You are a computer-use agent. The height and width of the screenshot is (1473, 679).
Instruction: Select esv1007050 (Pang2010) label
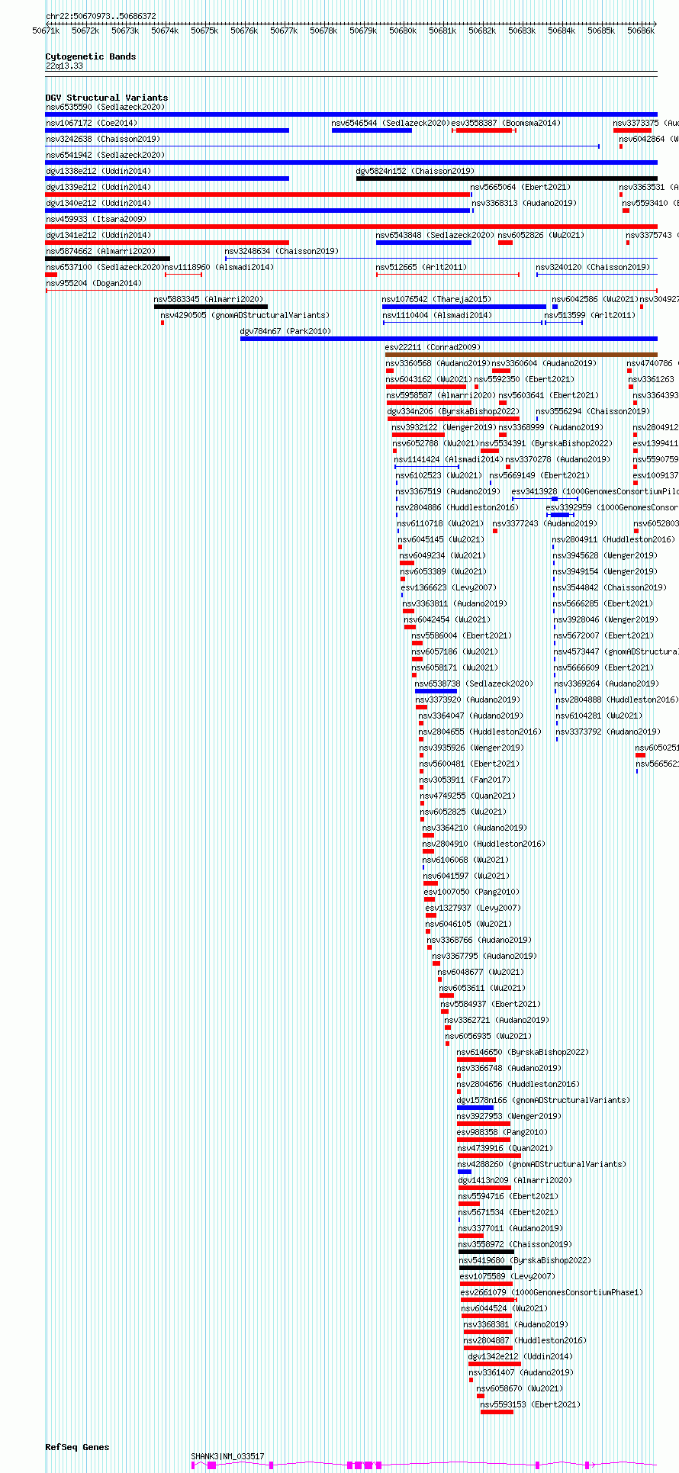[471, 892]
